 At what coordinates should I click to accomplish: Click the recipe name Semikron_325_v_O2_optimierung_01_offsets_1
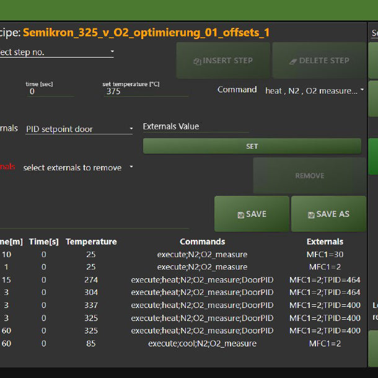click(146, 33)
